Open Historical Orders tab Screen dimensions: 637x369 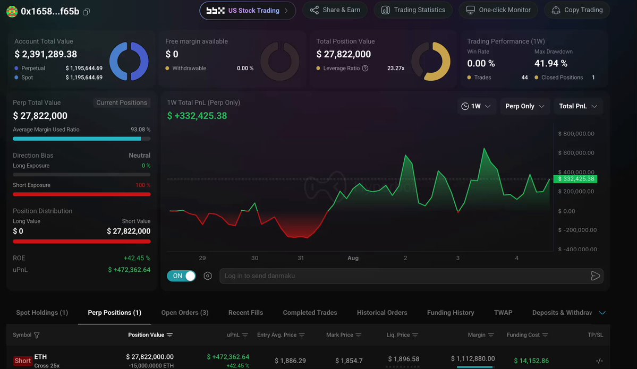382,313
